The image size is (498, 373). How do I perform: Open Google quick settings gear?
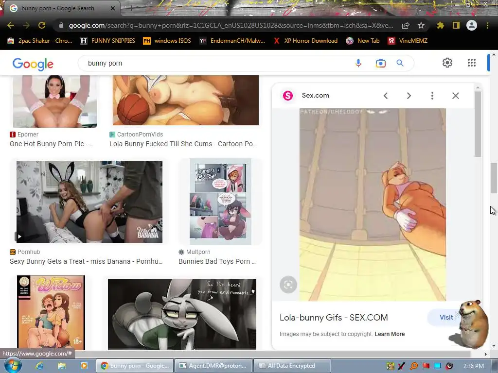coord(447,63)
